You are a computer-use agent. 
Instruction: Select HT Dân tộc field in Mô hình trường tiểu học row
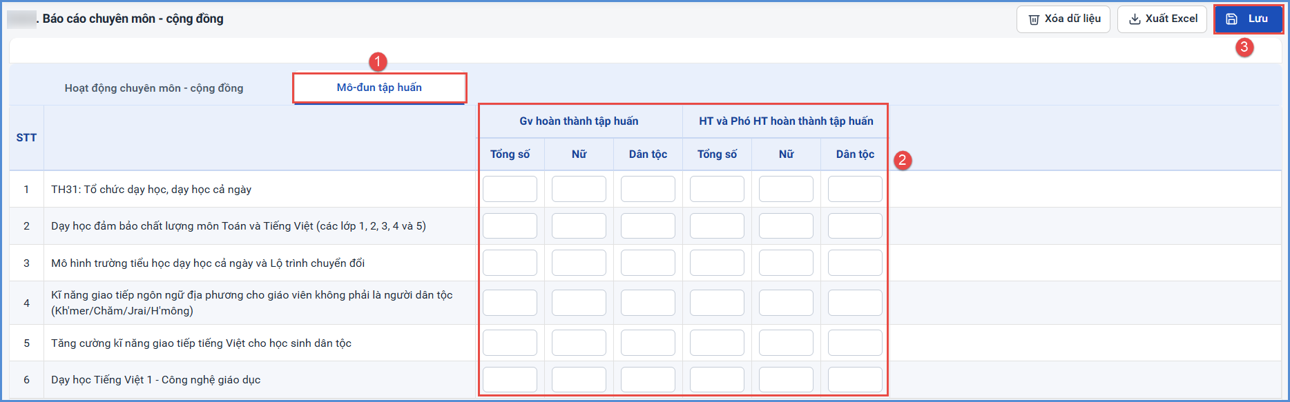855,263
